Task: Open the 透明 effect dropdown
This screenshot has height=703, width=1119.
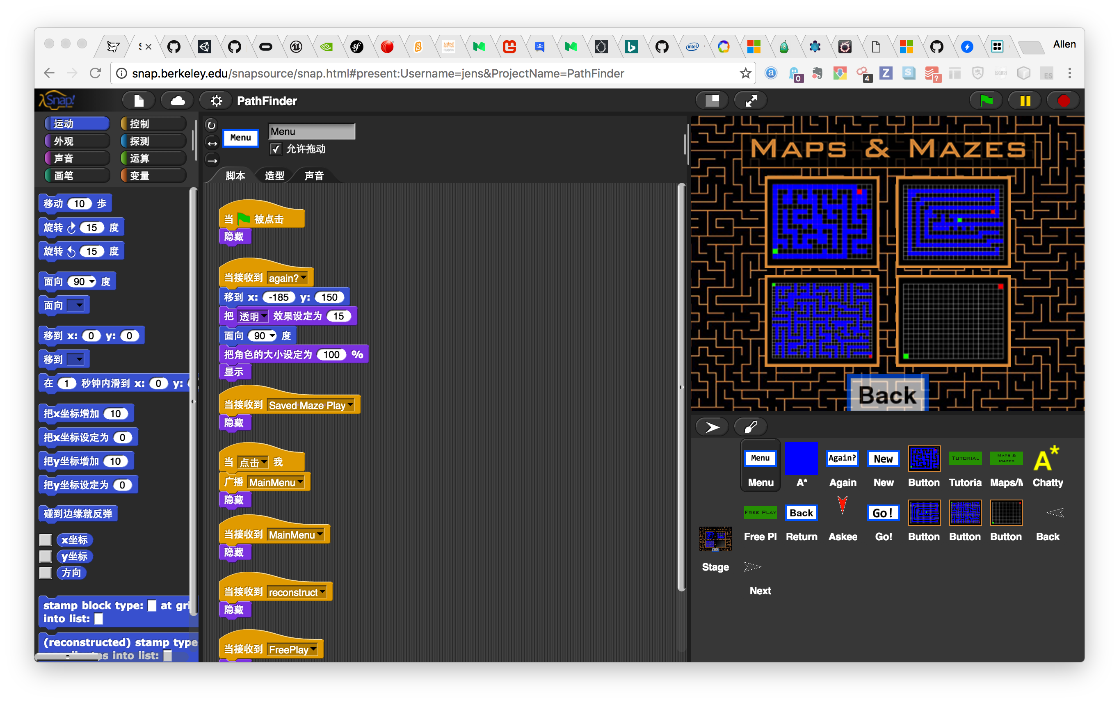Action: pyautogui.click(x=264, y=316)
